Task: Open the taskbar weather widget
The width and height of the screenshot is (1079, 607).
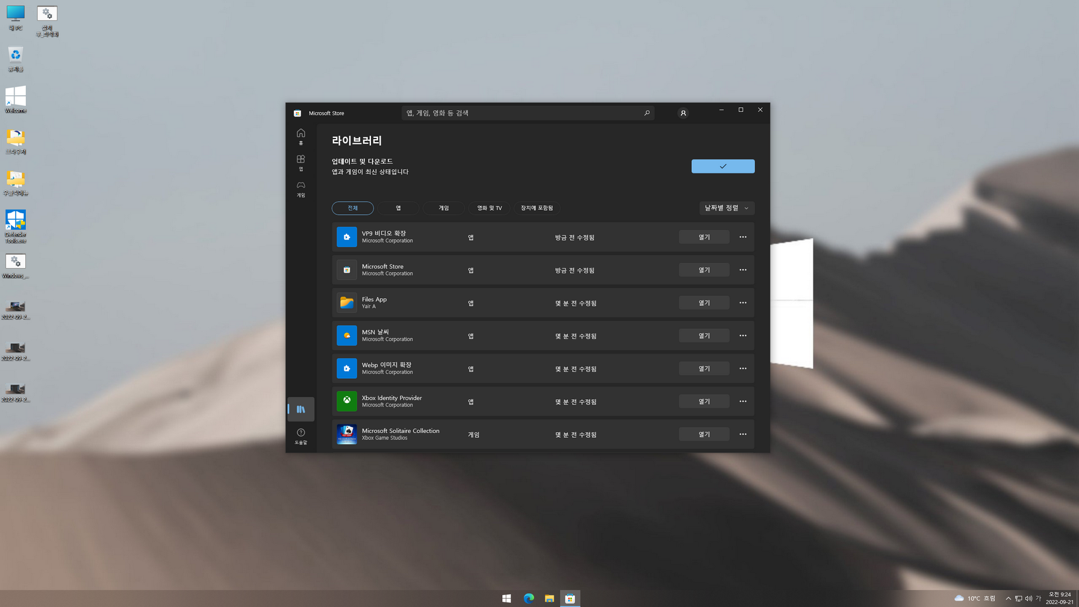Action: coord(975,598)
